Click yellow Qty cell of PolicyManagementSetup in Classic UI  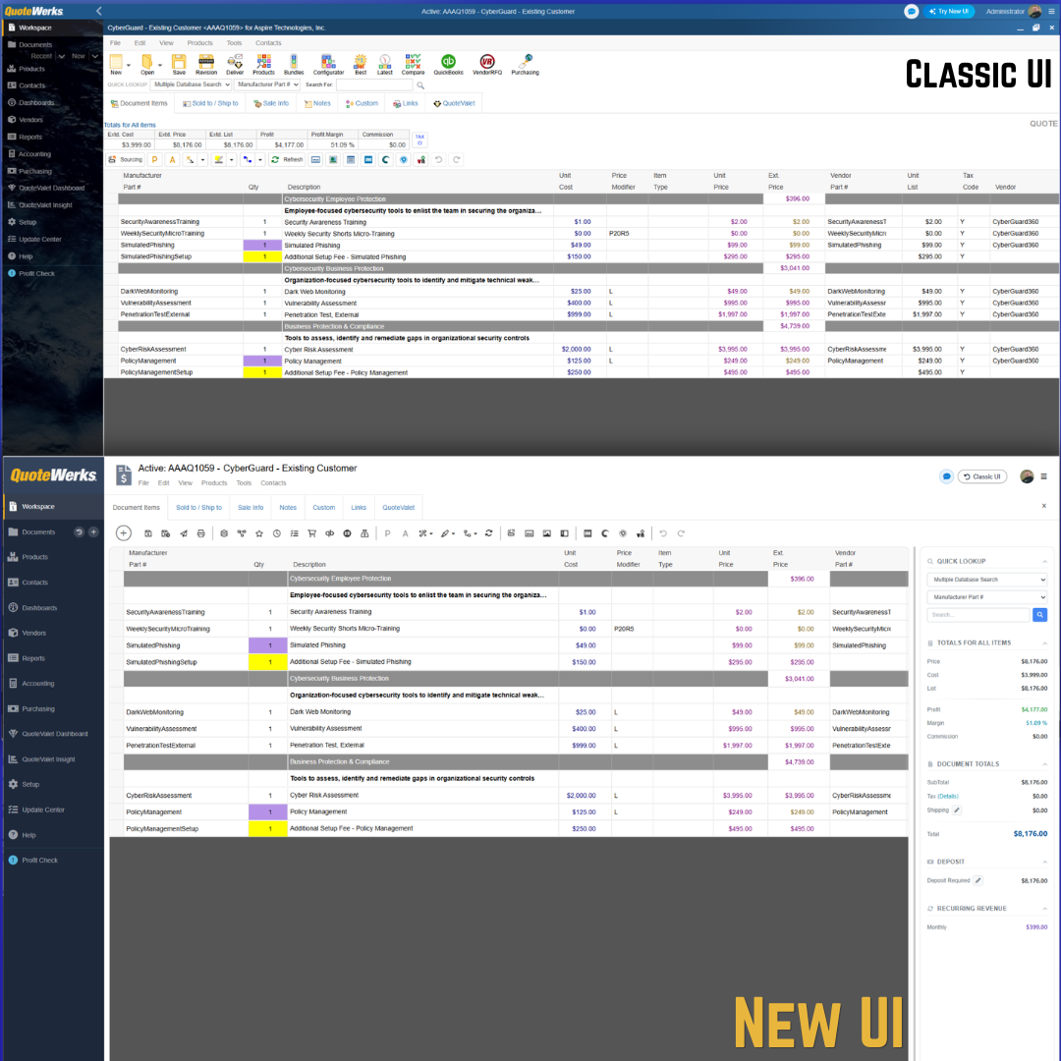262,372
